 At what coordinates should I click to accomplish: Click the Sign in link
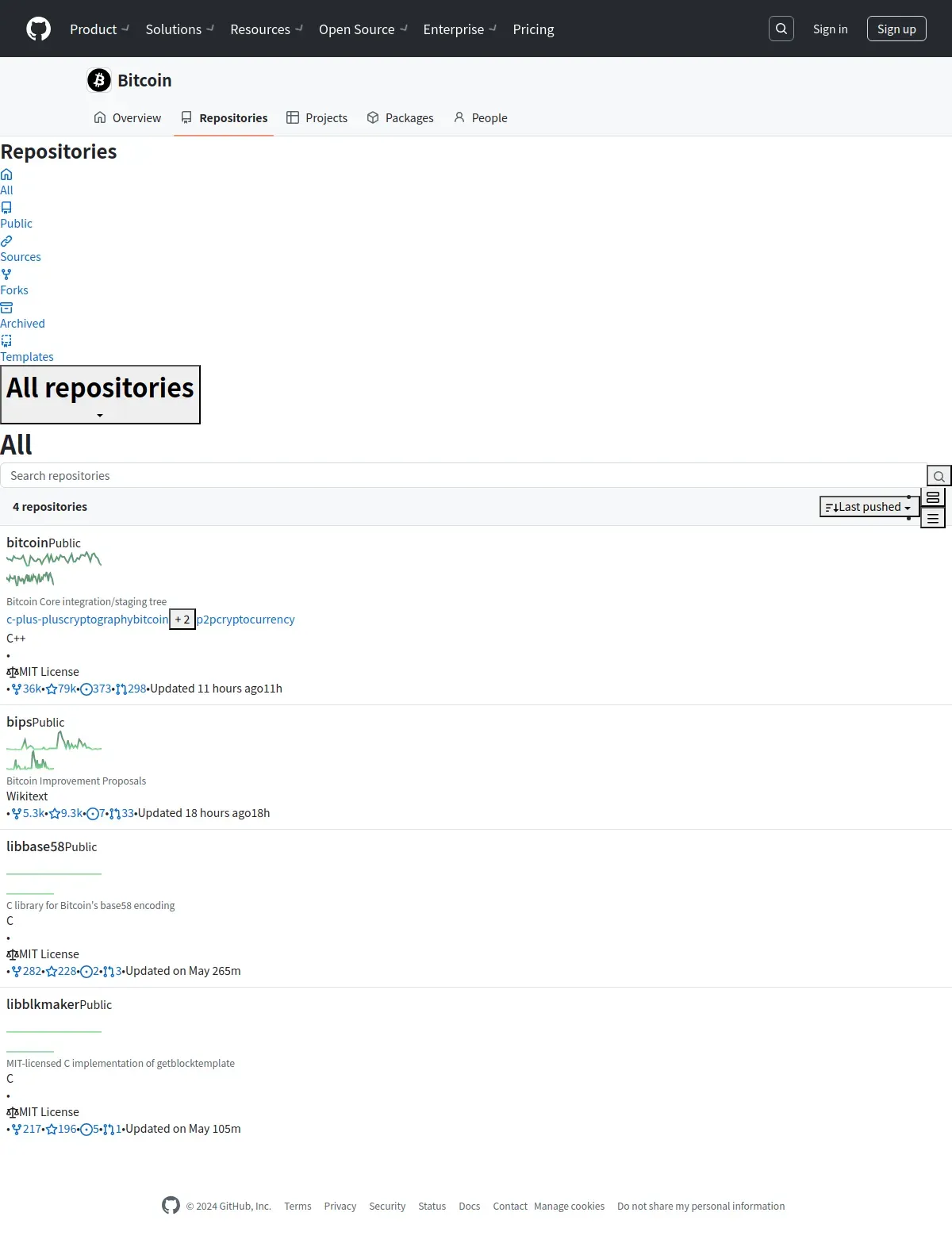[830, 29]
